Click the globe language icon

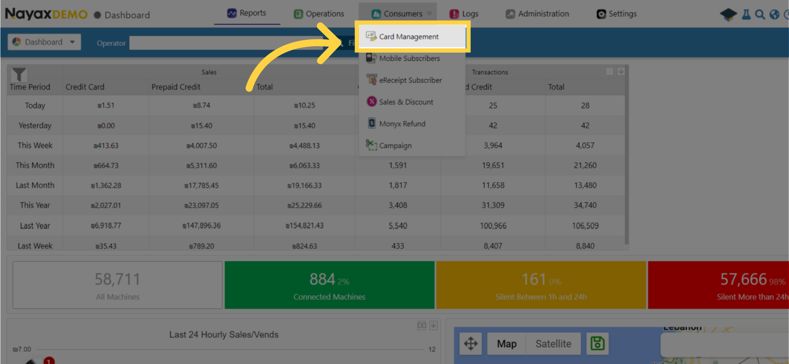774,14
